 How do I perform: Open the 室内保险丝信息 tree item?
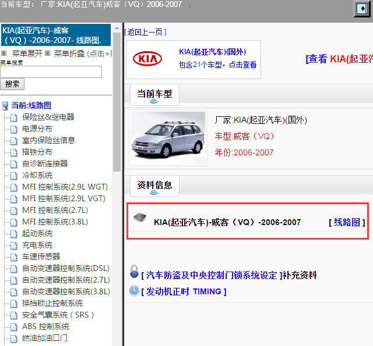(x=48, y=140)
